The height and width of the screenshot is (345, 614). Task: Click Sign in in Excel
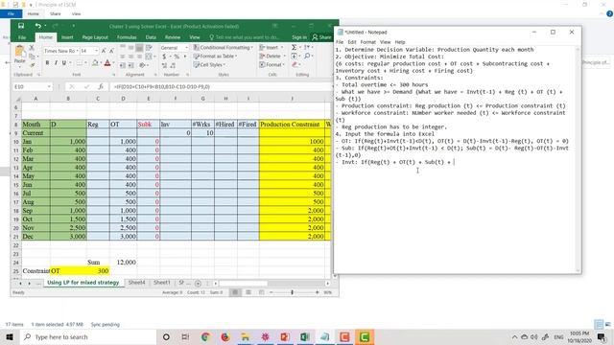tap(299, 37)
